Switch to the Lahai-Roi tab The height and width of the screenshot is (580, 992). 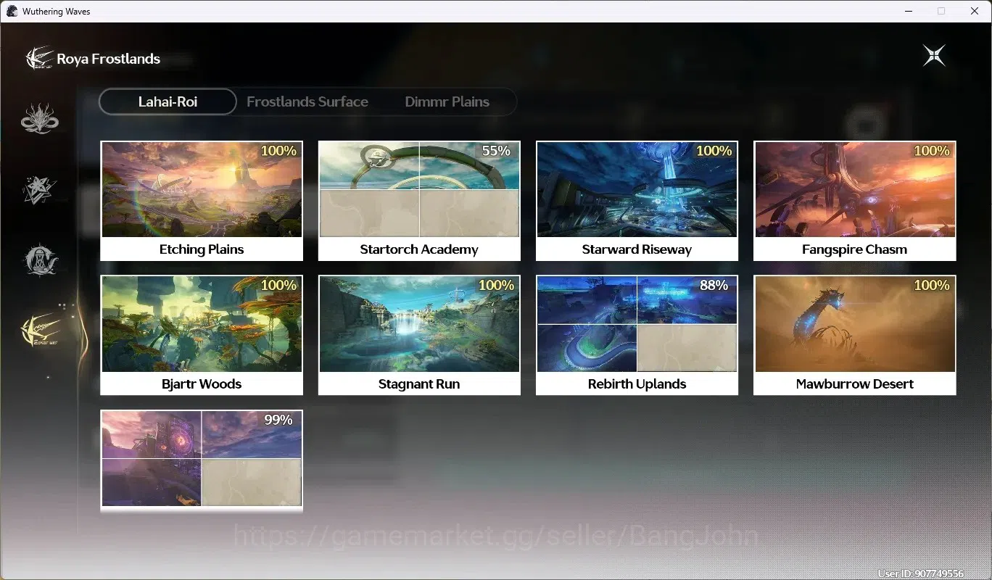coord(168,101)
